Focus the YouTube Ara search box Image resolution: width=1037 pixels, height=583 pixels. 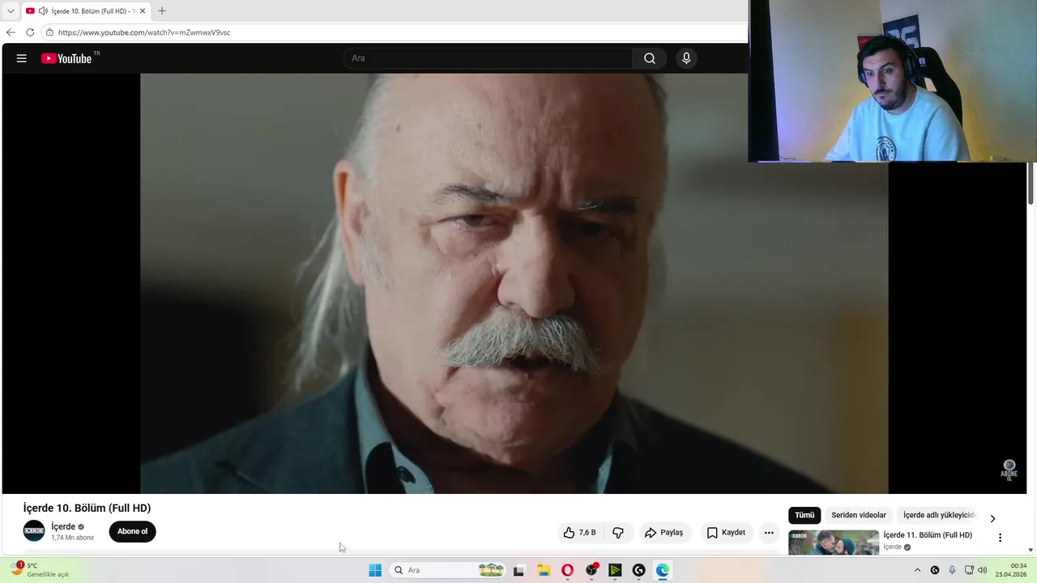(488, 58)
